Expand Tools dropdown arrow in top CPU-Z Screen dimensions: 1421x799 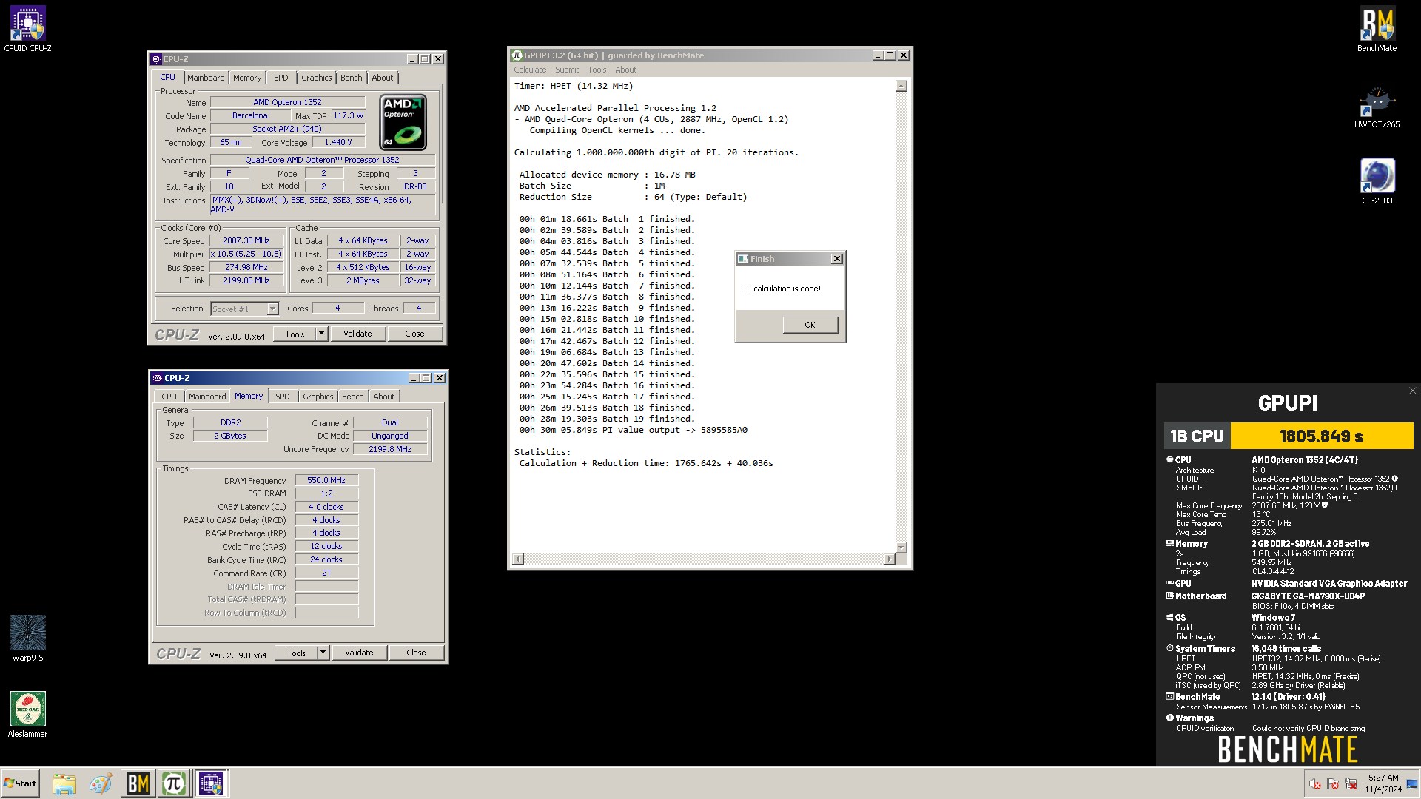pos(321,334)
